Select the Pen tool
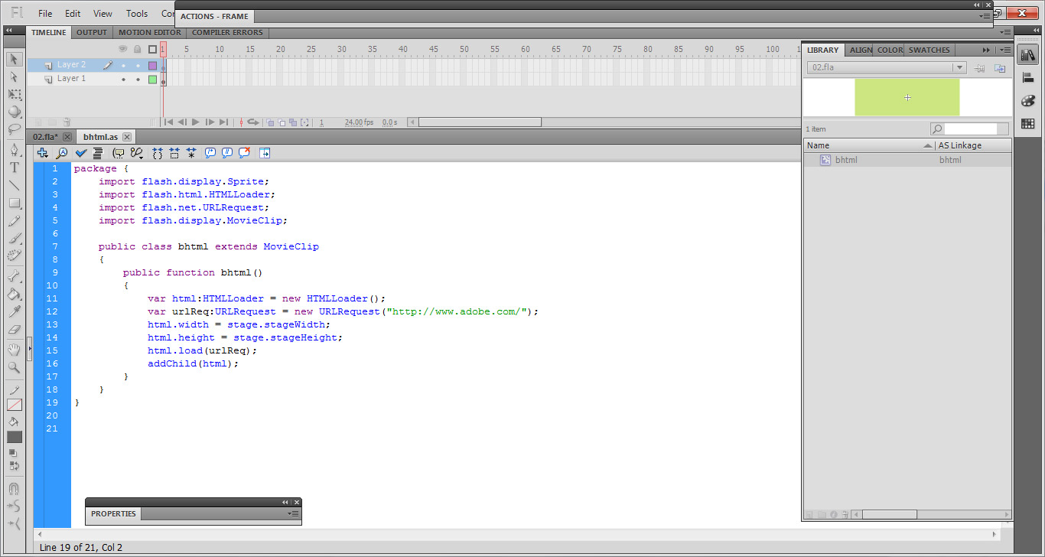Viewport: 1045px width, 557px height. tap(14, 150)
